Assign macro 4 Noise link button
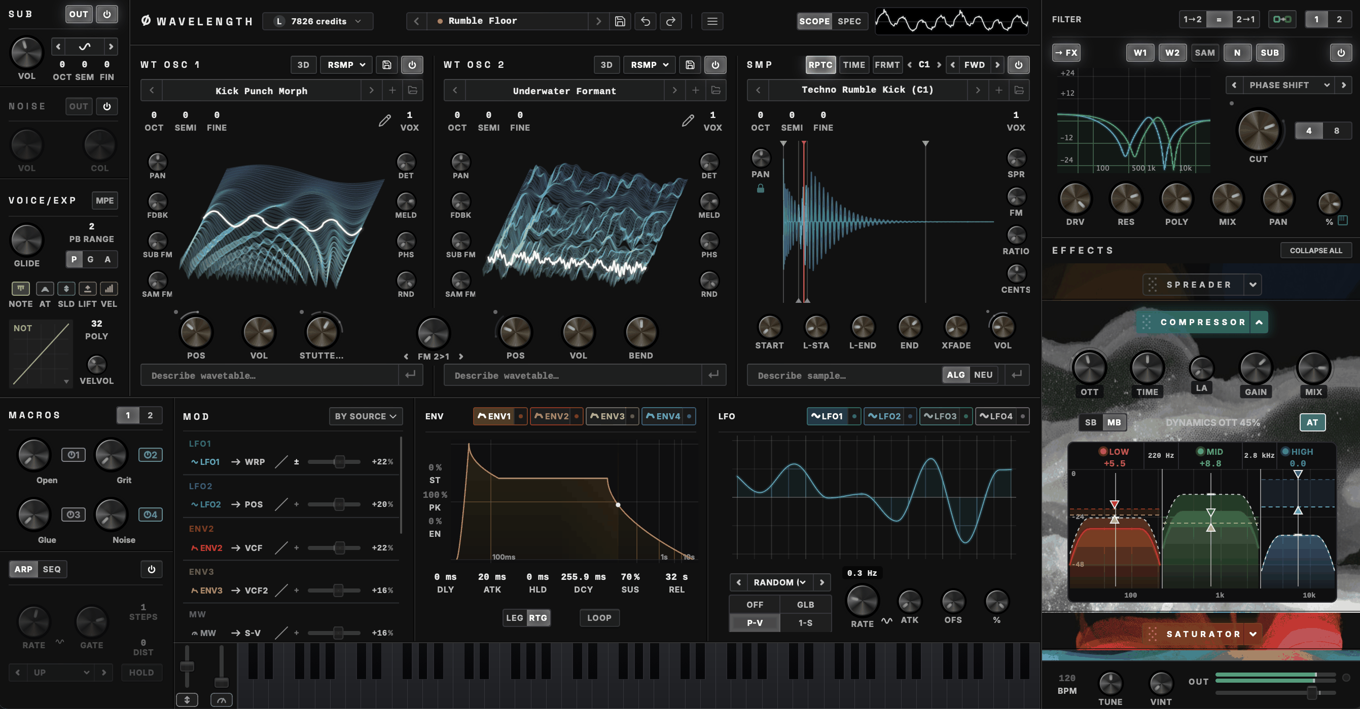Image resolution: width=1360 pixels, height=709 pixels. 151,515
